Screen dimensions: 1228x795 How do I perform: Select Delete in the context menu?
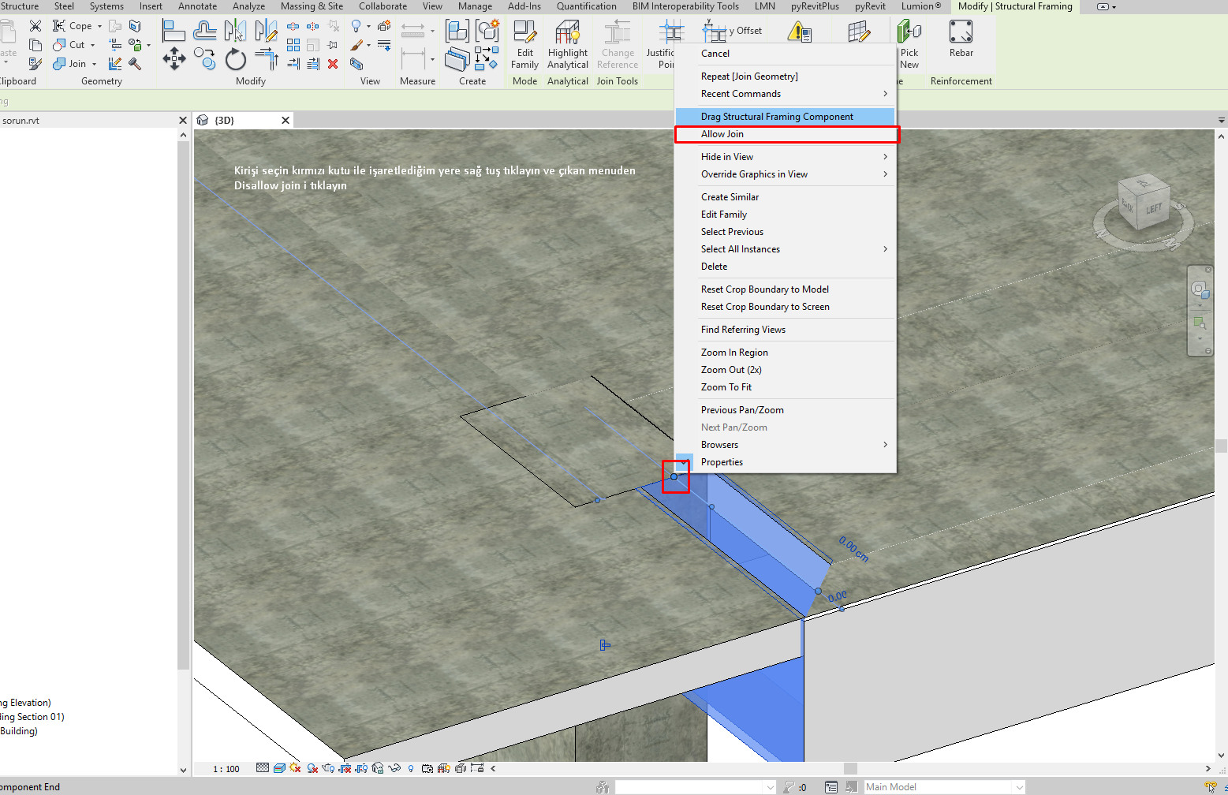click(714, 267)
